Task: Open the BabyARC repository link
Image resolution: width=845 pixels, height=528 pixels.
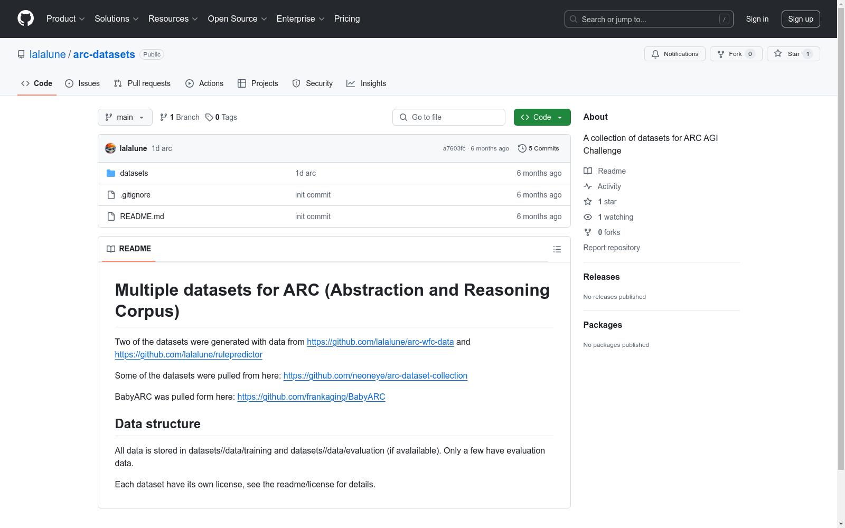Action: click(x=312, y=397)
